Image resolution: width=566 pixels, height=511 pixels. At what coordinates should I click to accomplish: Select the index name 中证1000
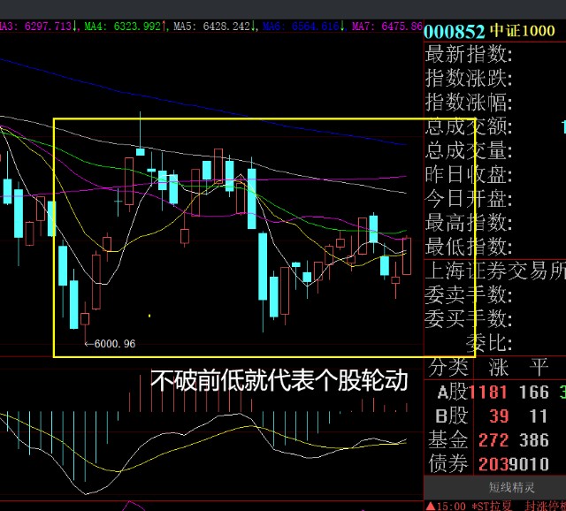point(523,31)
